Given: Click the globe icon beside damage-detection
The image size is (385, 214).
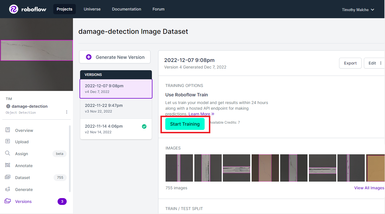Looking at the screenshot, I should coord(8,106).
